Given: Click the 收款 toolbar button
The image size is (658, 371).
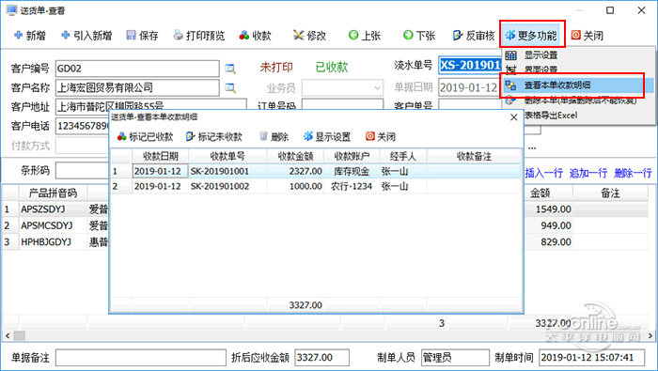Looking at the screenshot, I should tap(255, 36).
